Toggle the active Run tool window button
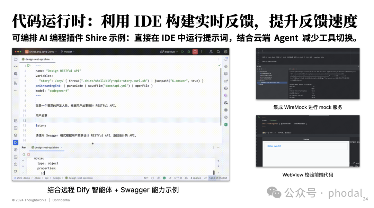 click(x=16, y=143)
